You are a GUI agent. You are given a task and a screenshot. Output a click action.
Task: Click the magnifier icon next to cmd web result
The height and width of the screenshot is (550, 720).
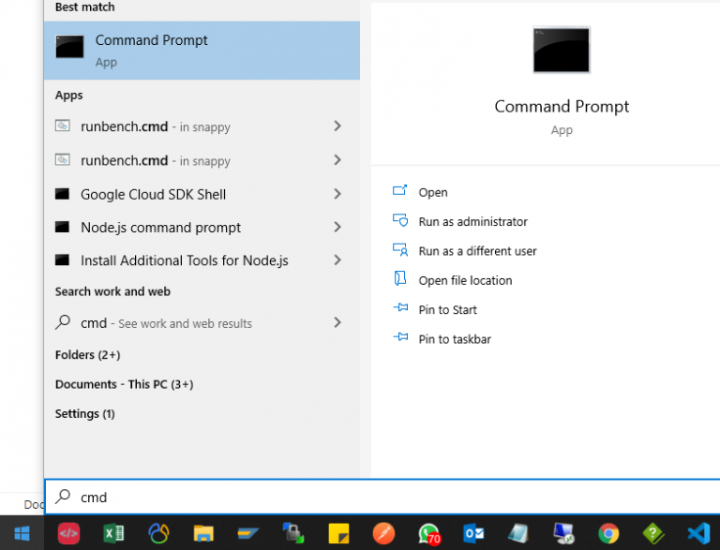click(x=63, y=322)
